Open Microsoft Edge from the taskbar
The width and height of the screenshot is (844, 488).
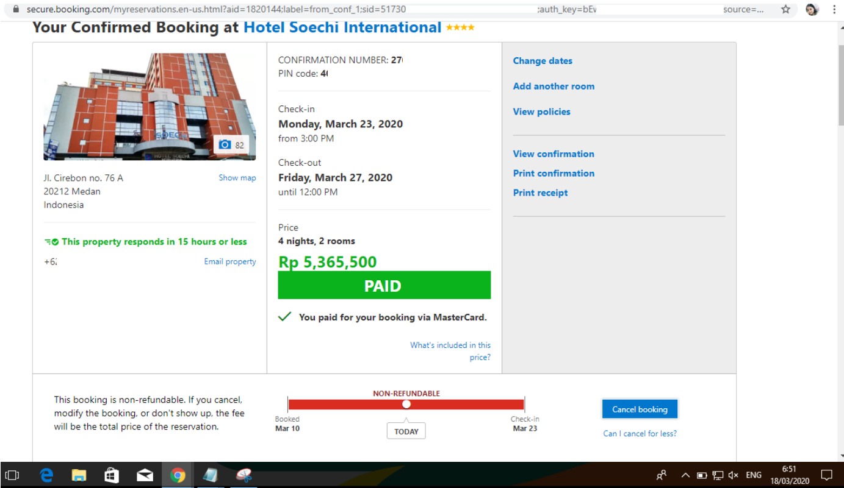(x=46, y=475)
